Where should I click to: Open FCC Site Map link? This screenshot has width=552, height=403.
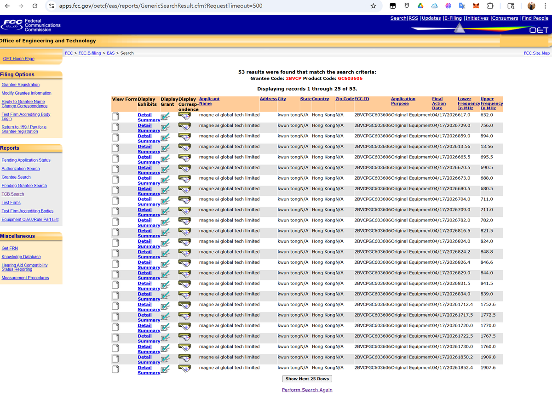537,53
